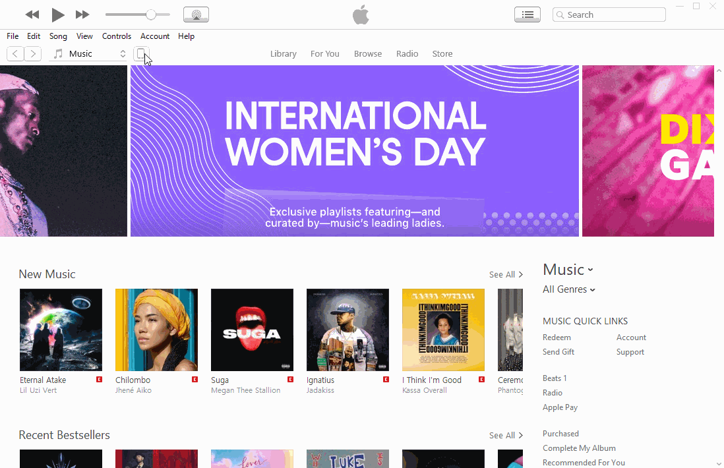724x468 pixels.
Task: Click the search magnifier icon
Action: (x=560, y=15)
